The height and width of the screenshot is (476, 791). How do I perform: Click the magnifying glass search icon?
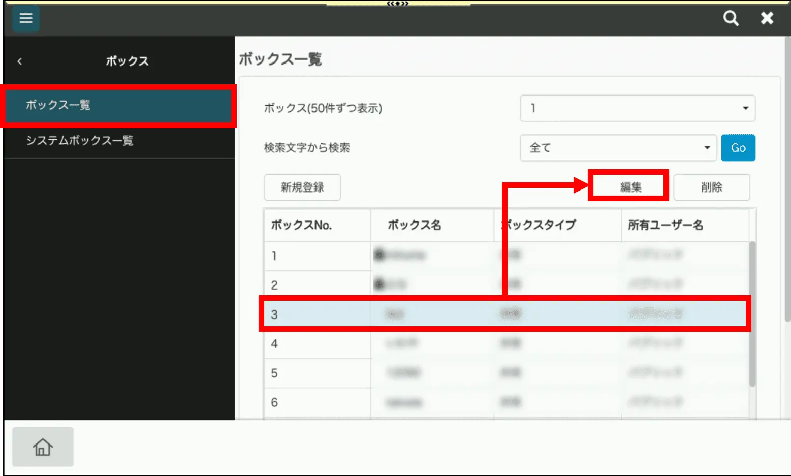tap(731, 19)
